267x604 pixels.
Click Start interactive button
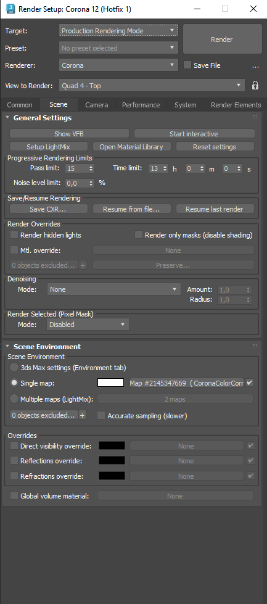click(194, 134)
